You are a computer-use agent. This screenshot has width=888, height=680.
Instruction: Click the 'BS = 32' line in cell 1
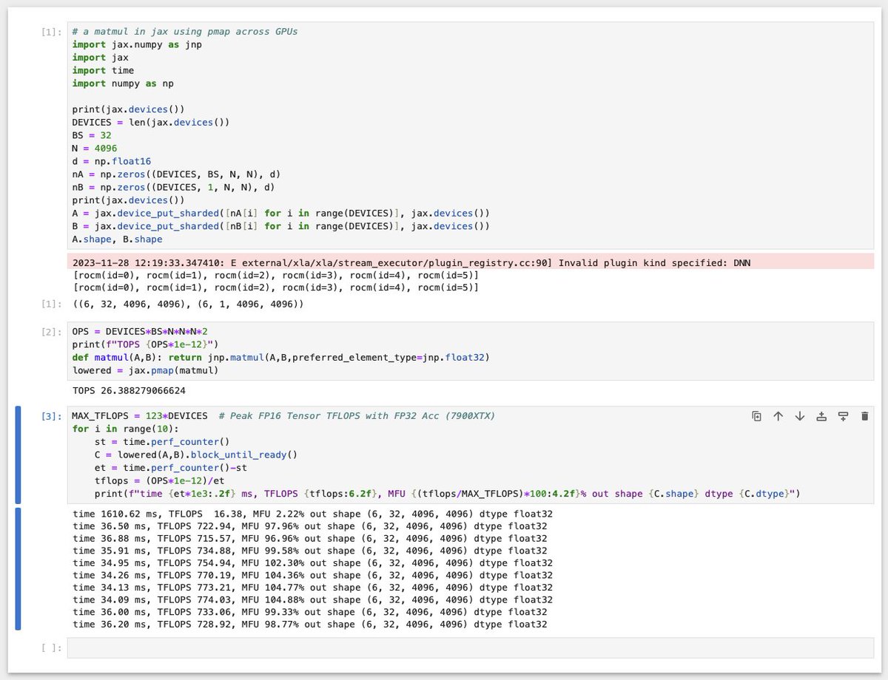tap(92, 135)
